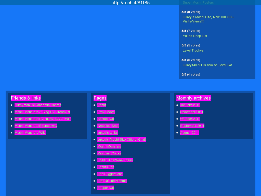Image resolution: width=261 pixels, height=196 pixels.
Task: Open the Contact Us page
Action: pos(106,119)
